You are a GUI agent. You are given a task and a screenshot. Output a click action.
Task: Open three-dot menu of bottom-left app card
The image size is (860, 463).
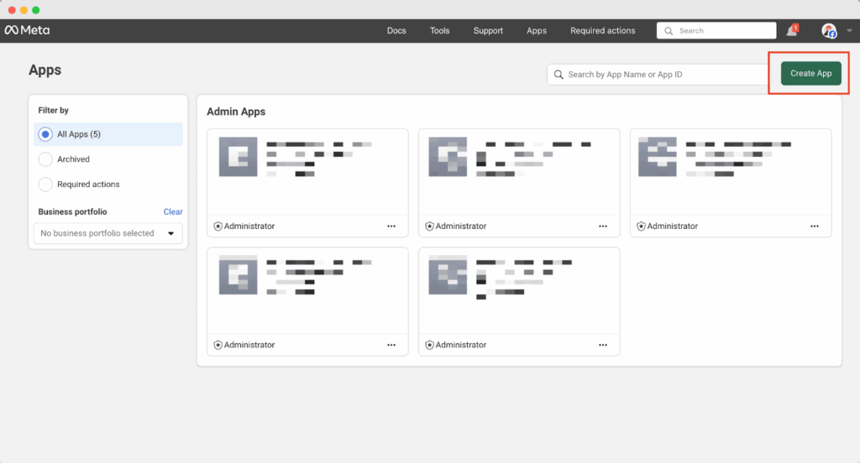pyautogui.click(x=391, y=345)
